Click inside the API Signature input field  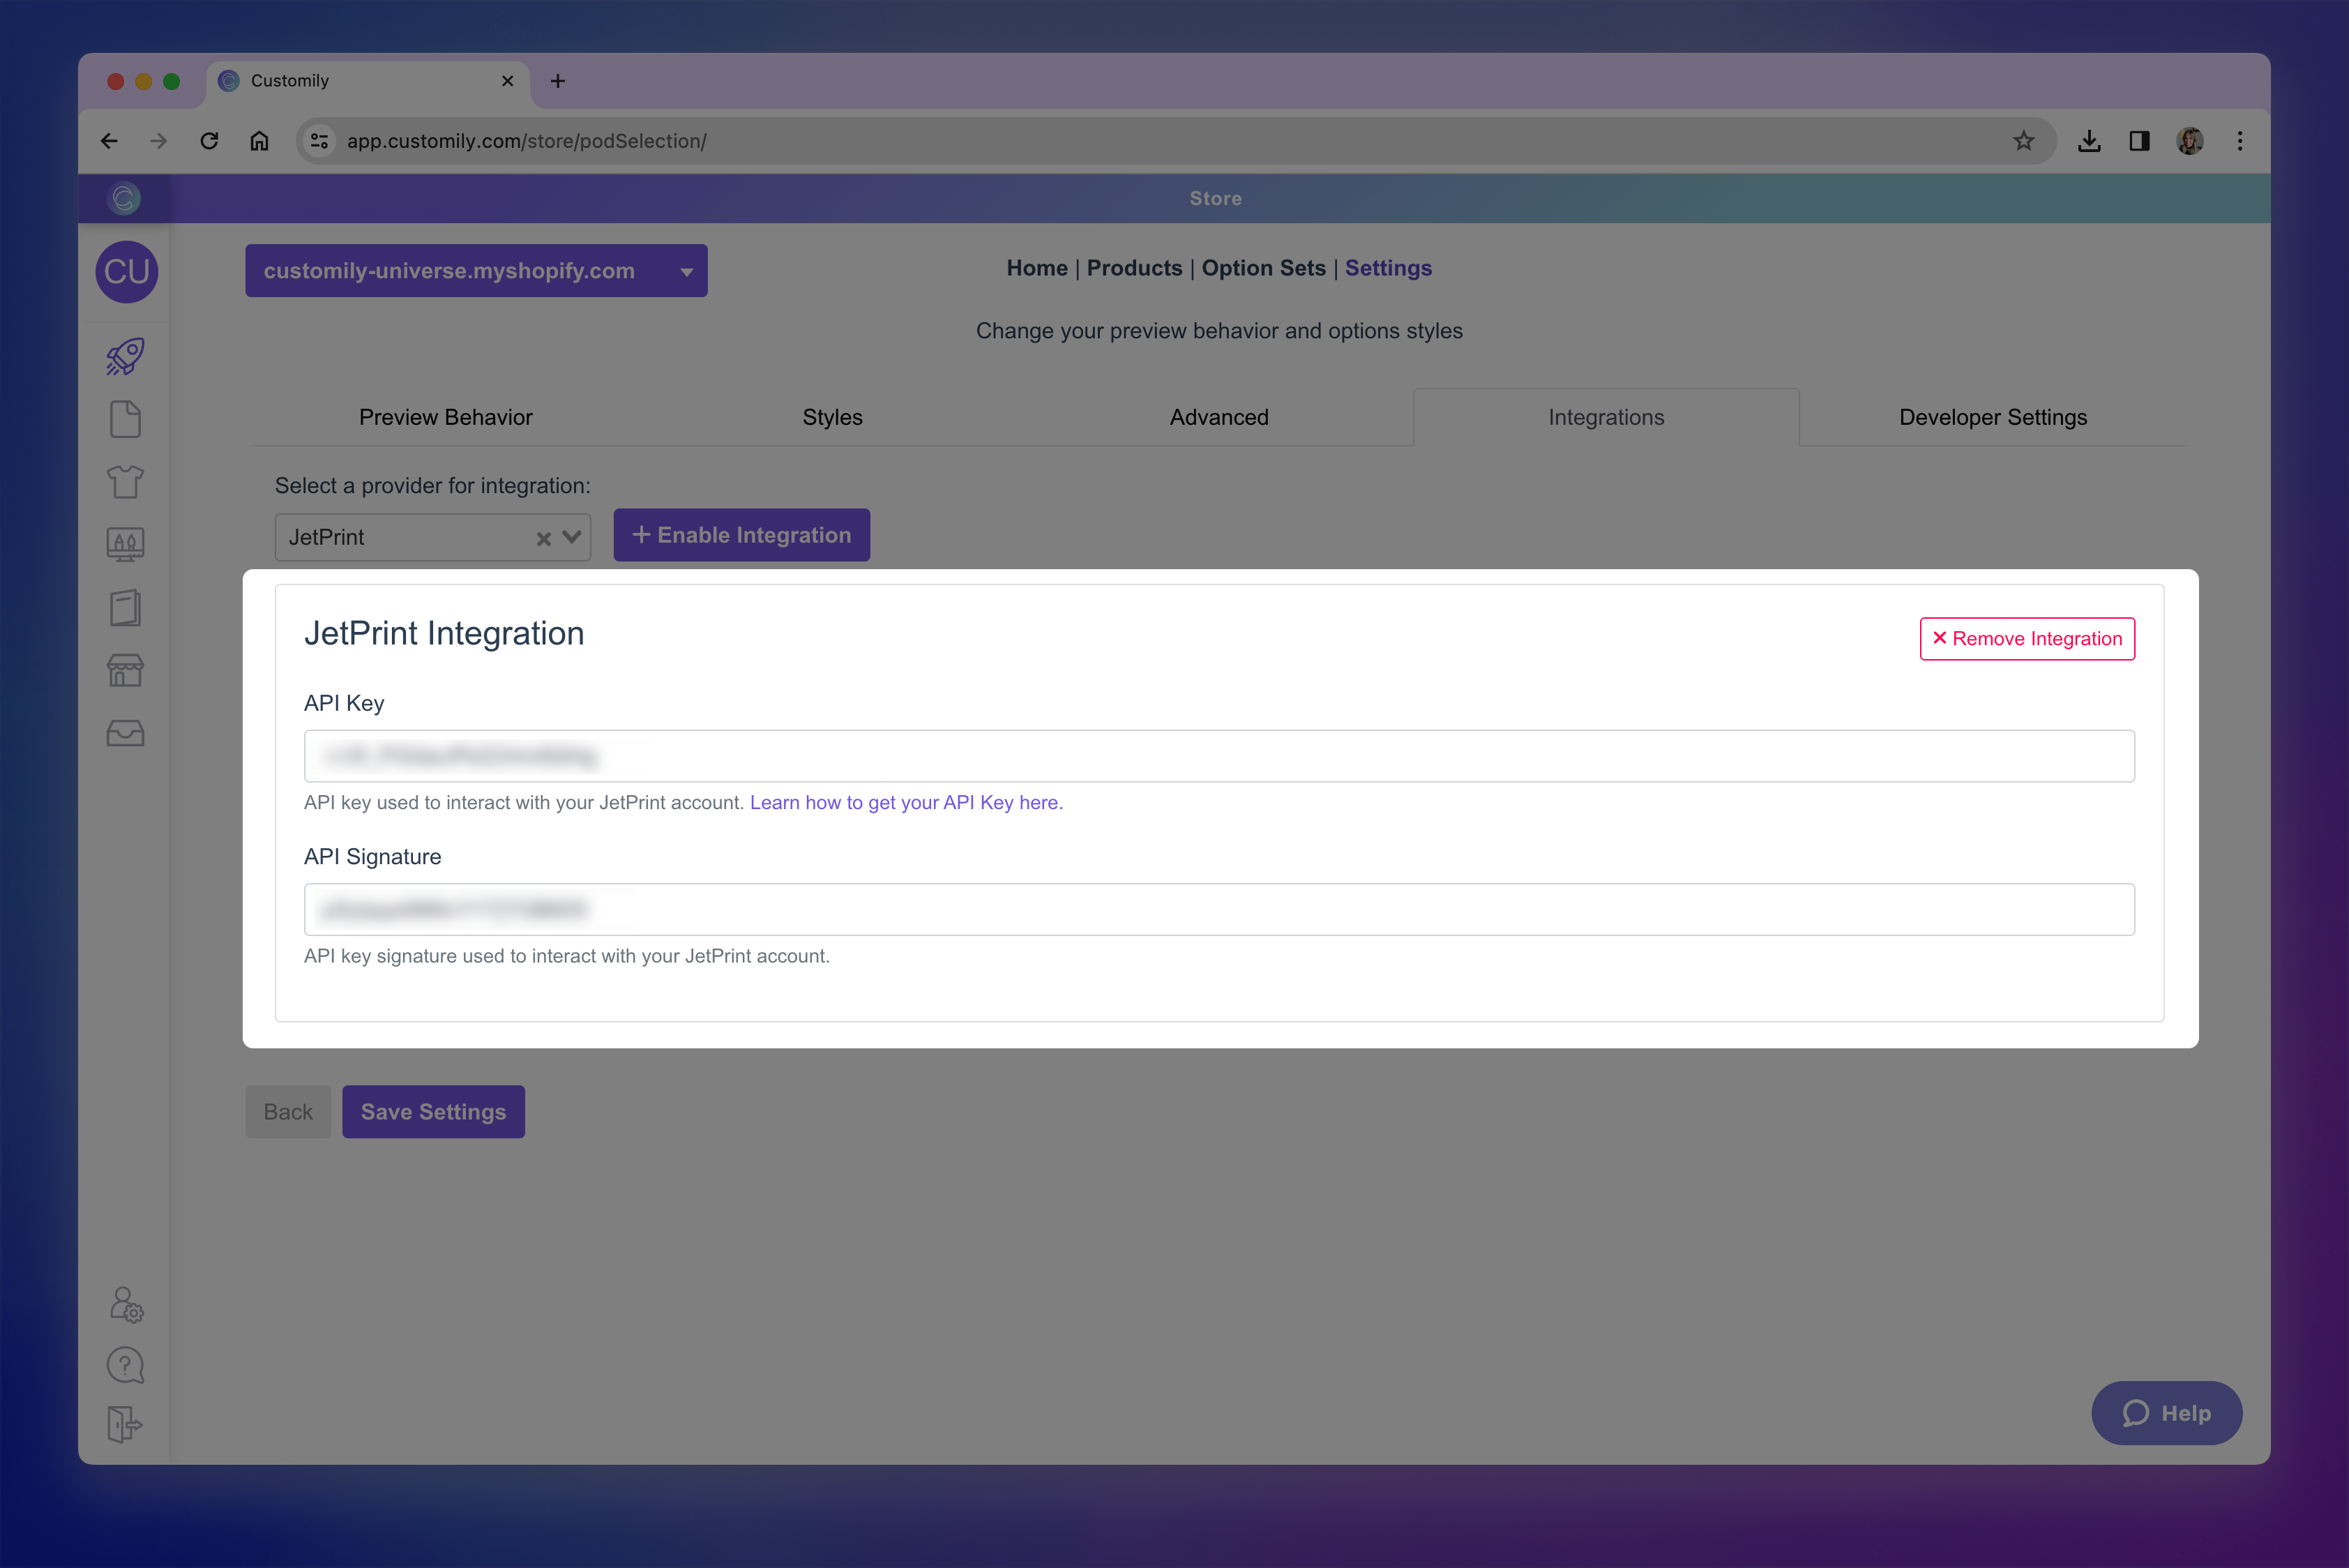pyautogui.click(x=1219, y=909)
